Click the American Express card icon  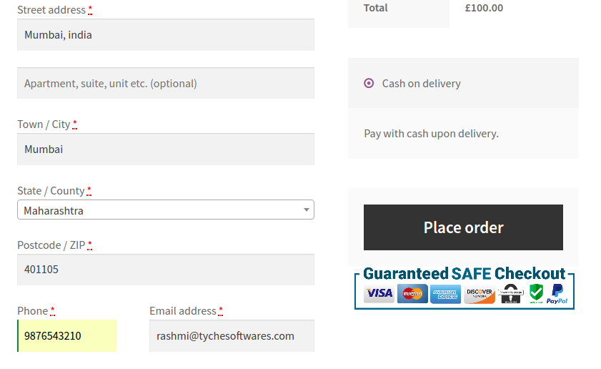point(445,294)
